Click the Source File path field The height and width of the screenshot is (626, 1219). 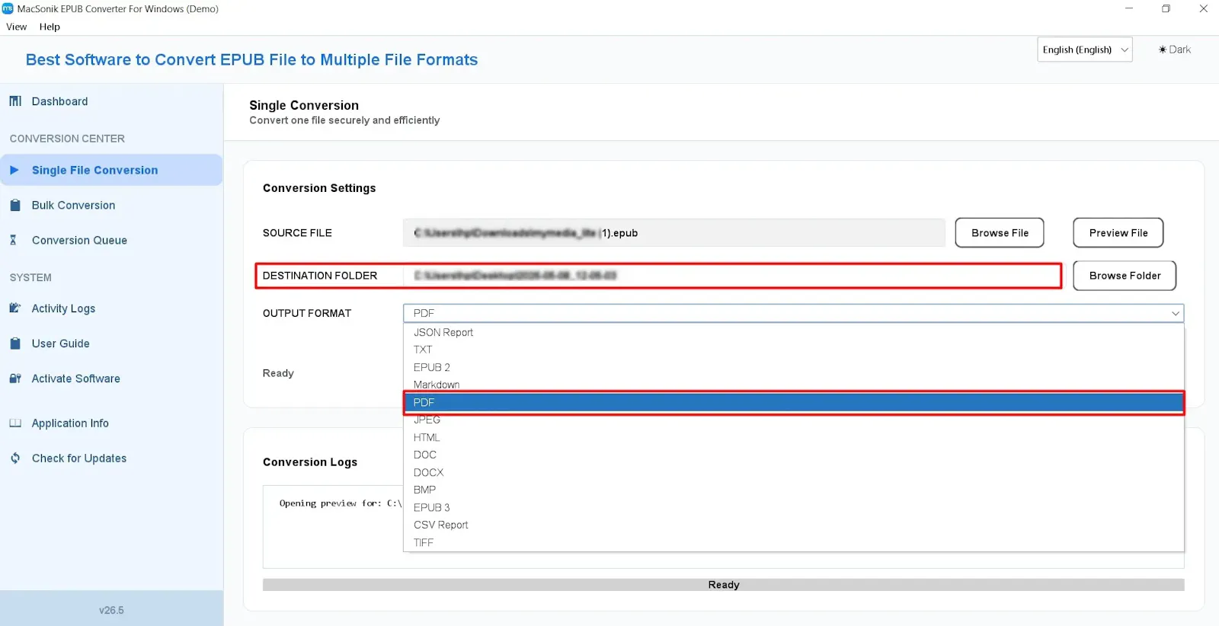click(x=673, y=233)
